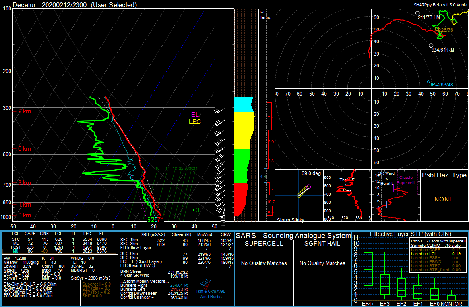This screenshot has width=469, height=307.
Task: Click the magenta EL marker on the skew-T
Action: pyautogui.click(x=195, y=115)
